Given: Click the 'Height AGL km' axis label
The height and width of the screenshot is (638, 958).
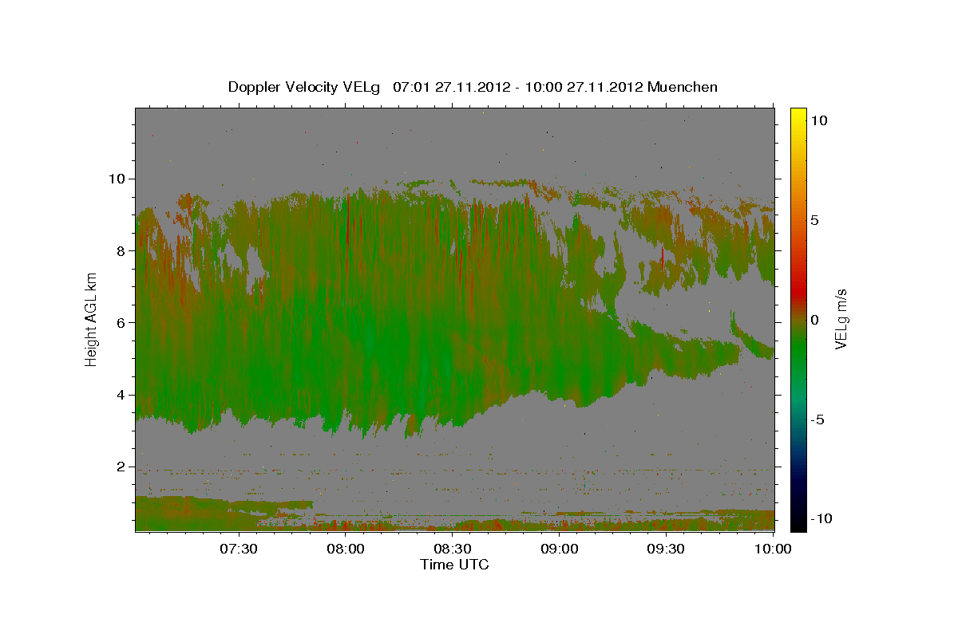Looking at the screenshot, I should [x=91, y=321].
